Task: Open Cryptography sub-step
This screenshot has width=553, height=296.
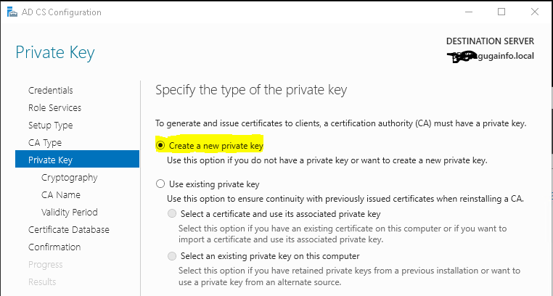Action: [69, 177]
